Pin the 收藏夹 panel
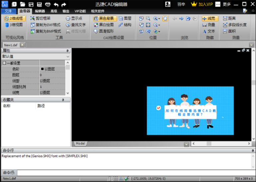 pyautogui.click(x=63, y=100)
